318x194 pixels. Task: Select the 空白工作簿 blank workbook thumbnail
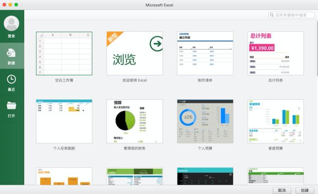64,53
